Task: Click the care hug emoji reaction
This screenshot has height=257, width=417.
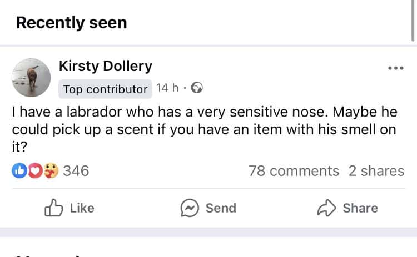Action: coord(51,170)
